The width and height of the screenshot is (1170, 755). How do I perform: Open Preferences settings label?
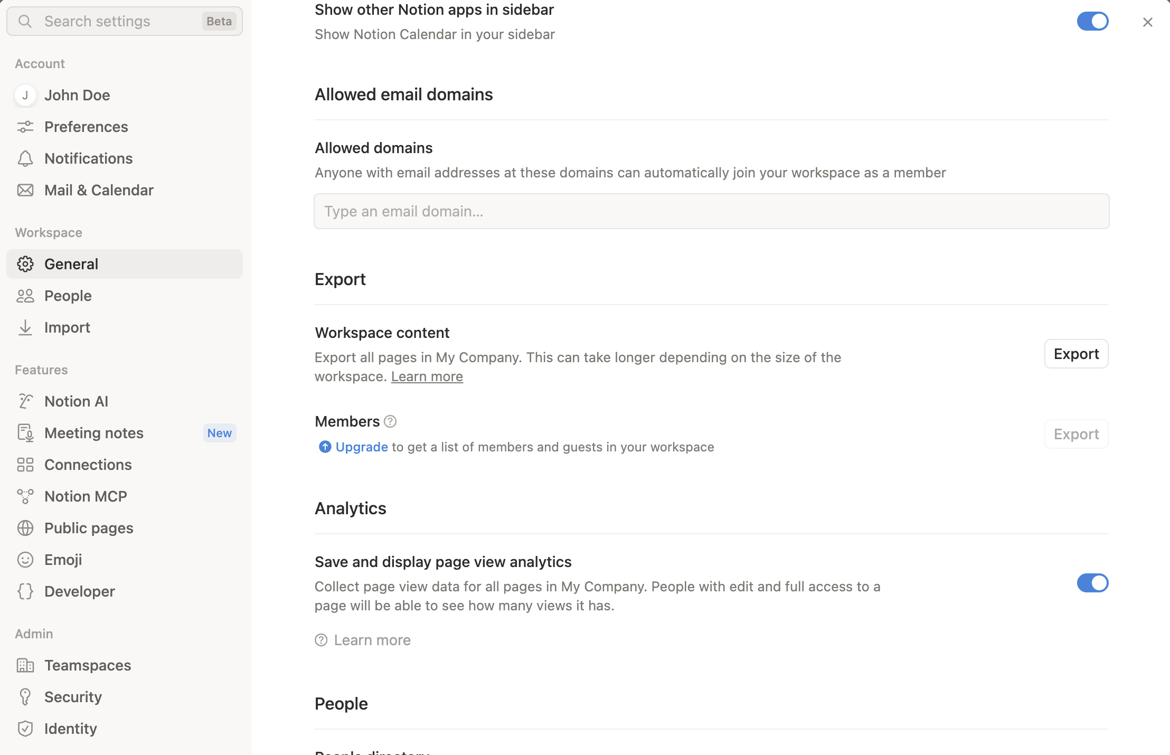(86, 127)
